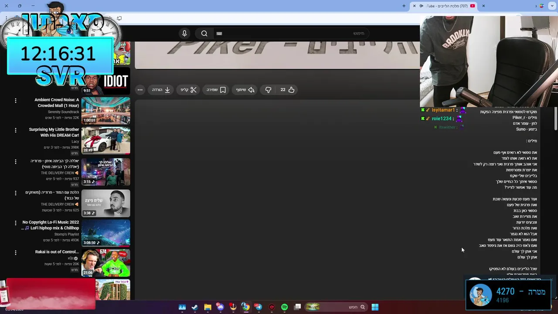Viewport: 558px width, 314px height.
Task: Open the tab search dropdown arrow
Action: pyautogui.click(x=552, y=6)
